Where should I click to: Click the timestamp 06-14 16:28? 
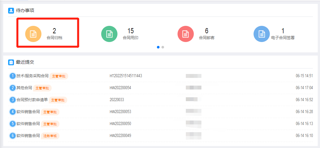tap(304, 112)
